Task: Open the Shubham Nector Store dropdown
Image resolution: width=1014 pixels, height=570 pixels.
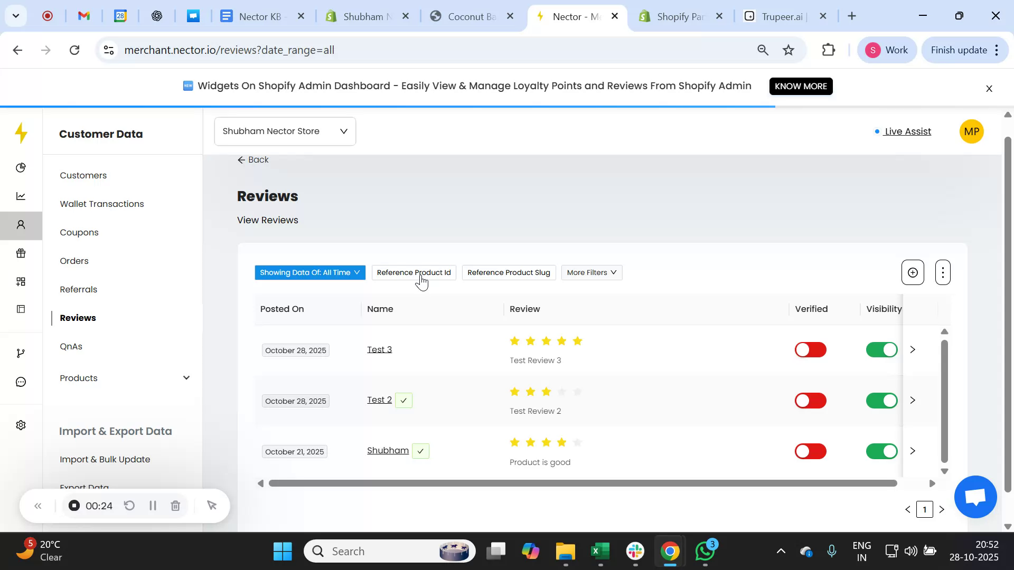Action: coord(285,131)
